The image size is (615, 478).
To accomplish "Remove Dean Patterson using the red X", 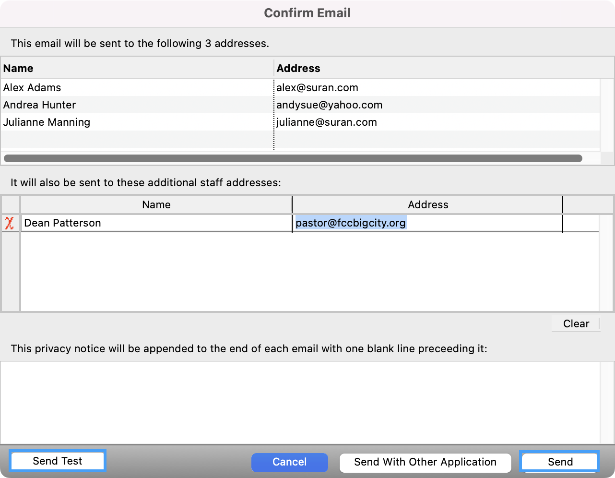I will tap(9, 223).
